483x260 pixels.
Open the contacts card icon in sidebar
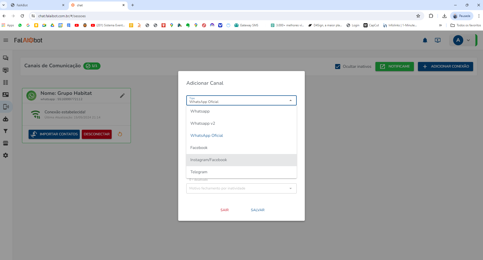point(6,95)
